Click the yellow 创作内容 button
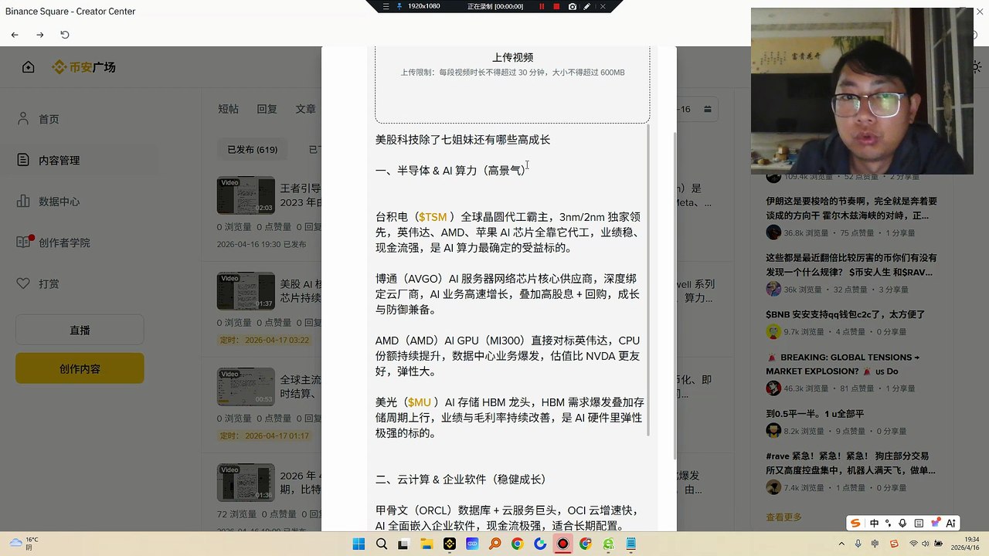This screenshot has width=989, height=556. [x=80, y=368]
